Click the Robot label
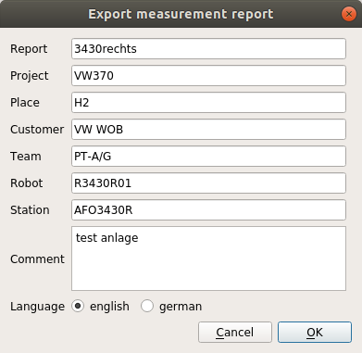 click(27, 183)
